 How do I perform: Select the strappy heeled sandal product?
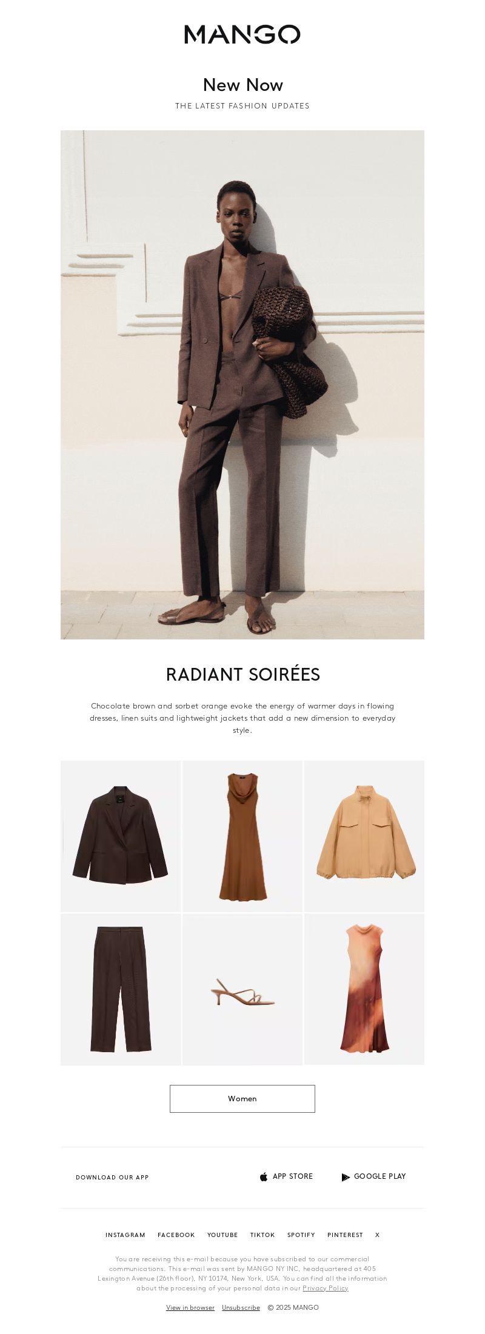242,989
